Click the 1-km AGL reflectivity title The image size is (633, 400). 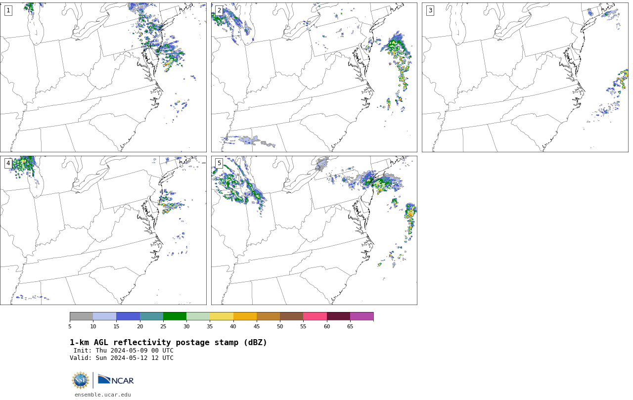tap(168, 343)
